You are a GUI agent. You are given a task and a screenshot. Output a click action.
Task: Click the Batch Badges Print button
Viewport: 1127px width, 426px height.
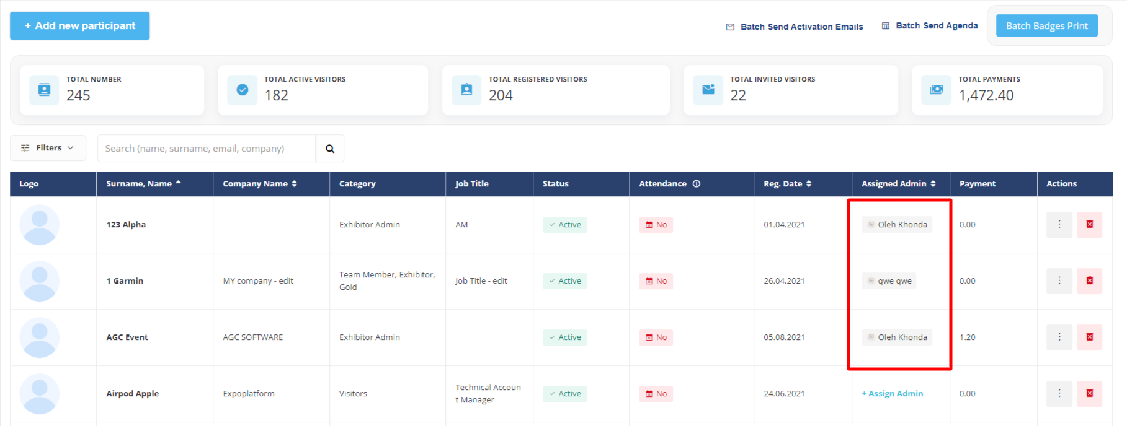tap(1046, 26)
